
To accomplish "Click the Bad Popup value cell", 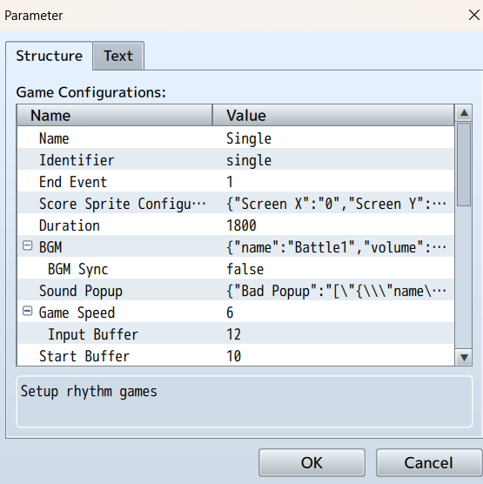I will tap(337, 291).
